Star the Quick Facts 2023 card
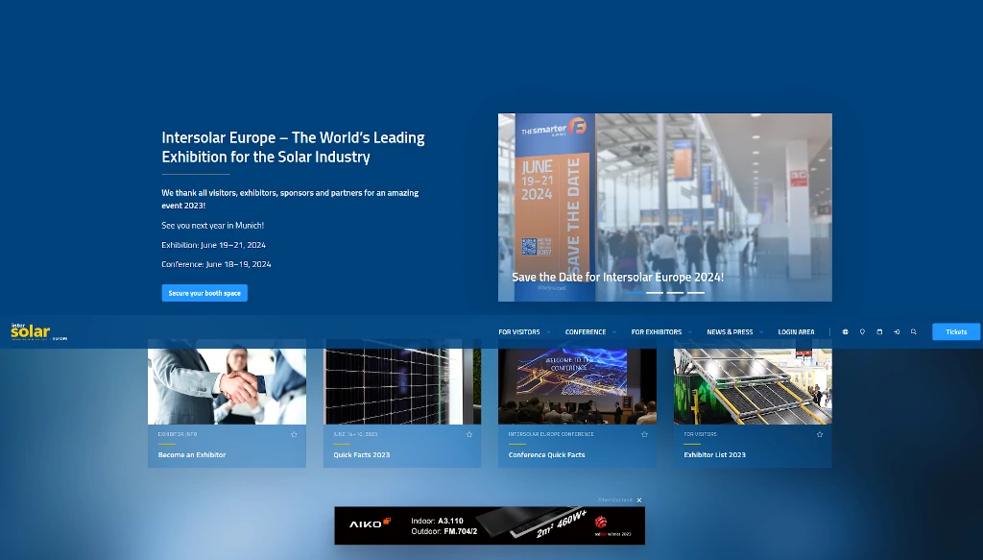The width and height of the screenshot is (983, 560). (468, 434)
